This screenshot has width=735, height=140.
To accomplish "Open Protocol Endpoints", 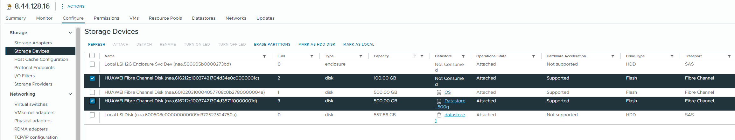I will click(x=34, y=67).
